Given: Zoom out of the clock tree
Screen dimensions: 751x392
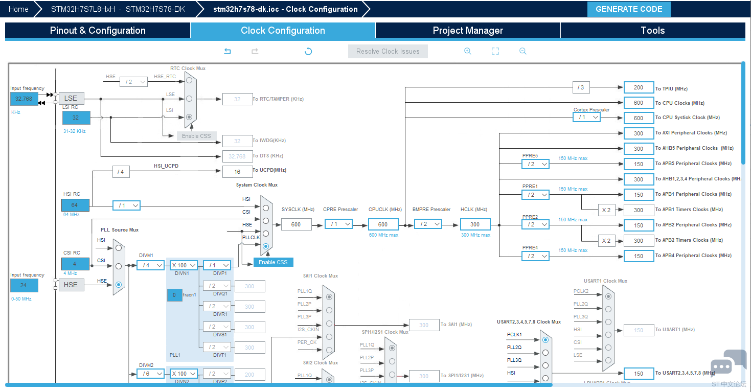Looking at the screenshot, I should click(522, 51).
